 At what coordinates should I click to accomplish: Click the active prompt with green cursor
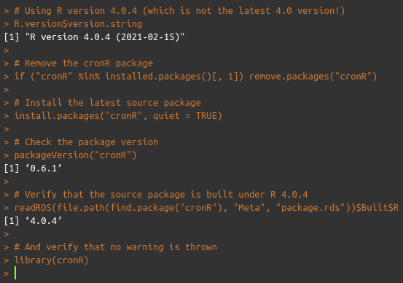pos(10,274)
